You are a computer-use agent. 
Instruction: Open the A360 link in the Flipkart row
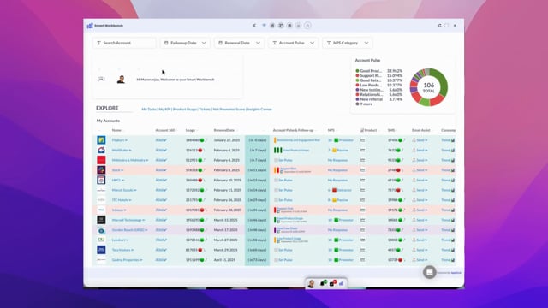[x=161, y=140]
